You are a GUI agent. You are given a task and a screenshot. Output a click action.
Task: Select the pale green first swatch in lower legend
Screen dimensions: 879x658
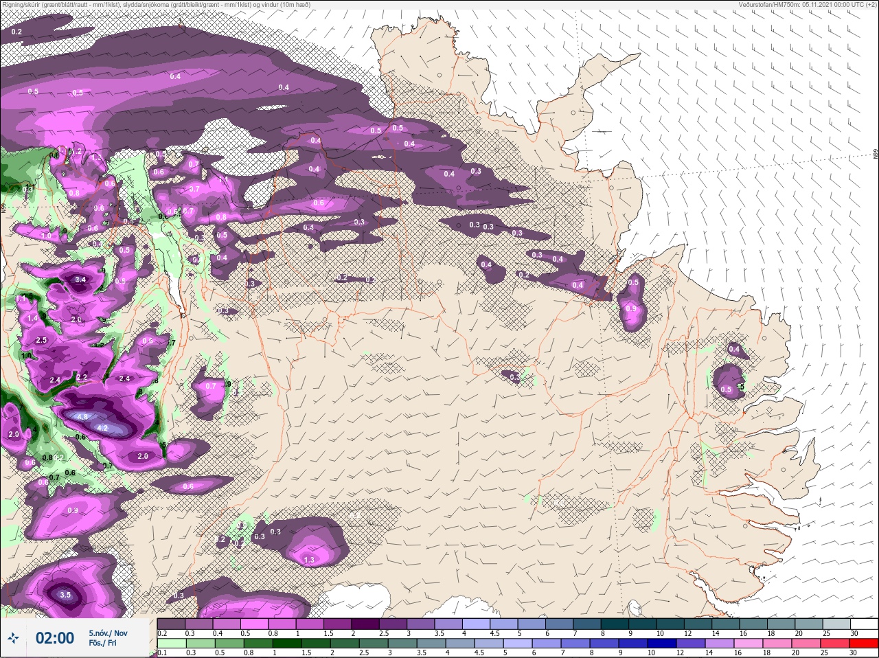[x=171, y=643]
